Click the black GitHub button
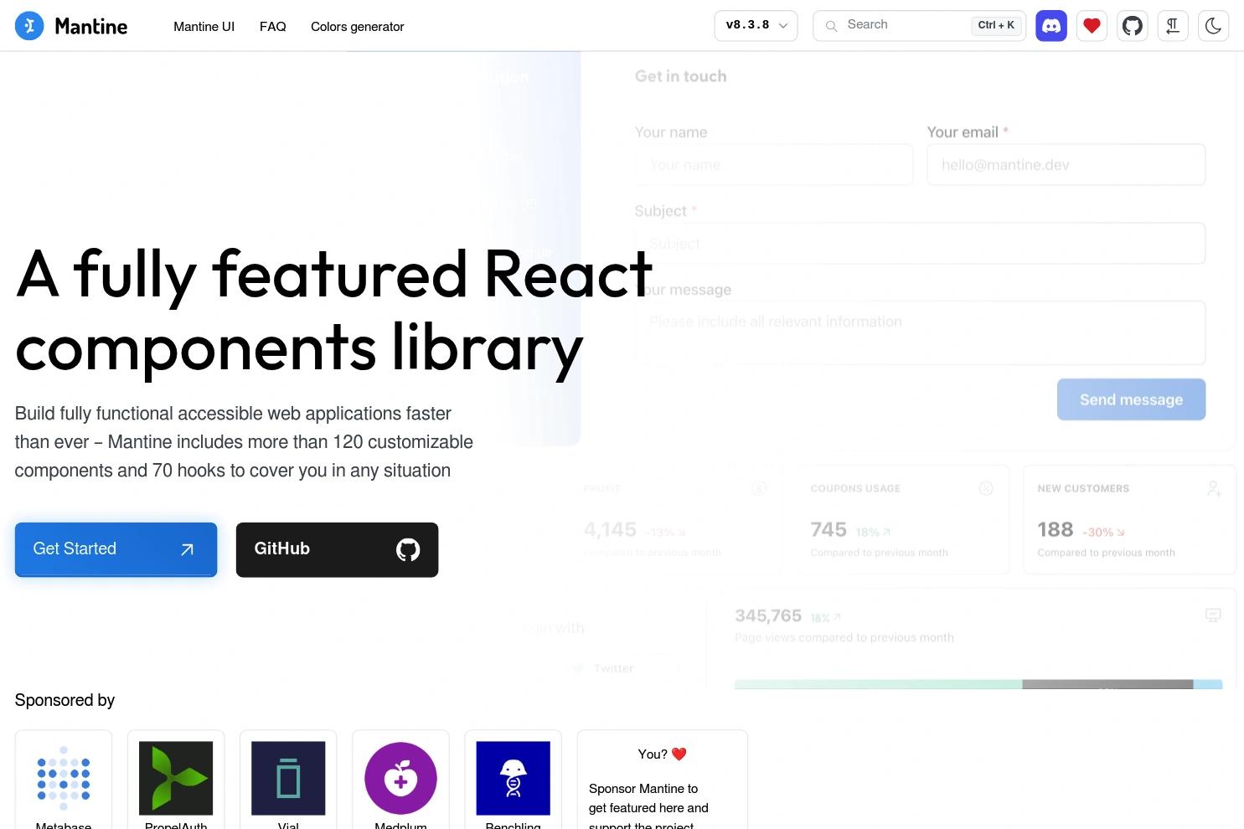 pyautogui.click(x=337, y=549)
